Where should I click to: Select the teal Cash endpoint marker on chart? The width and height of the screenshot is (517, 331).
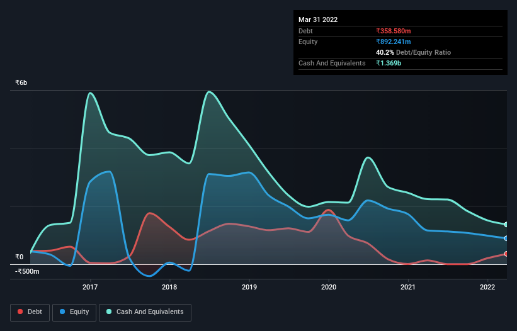pos(506,225)
